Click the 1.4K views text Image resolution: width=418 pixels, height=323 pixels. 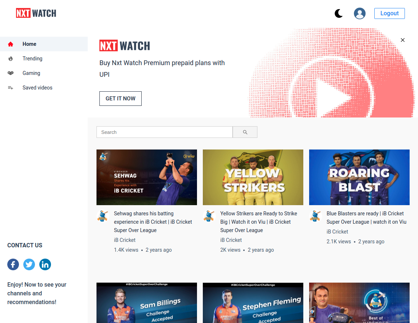pos(126,250)
